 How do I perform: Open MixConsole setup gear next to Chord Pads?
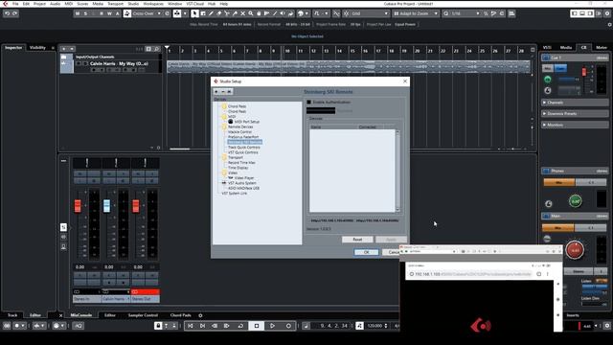point(200,315)
